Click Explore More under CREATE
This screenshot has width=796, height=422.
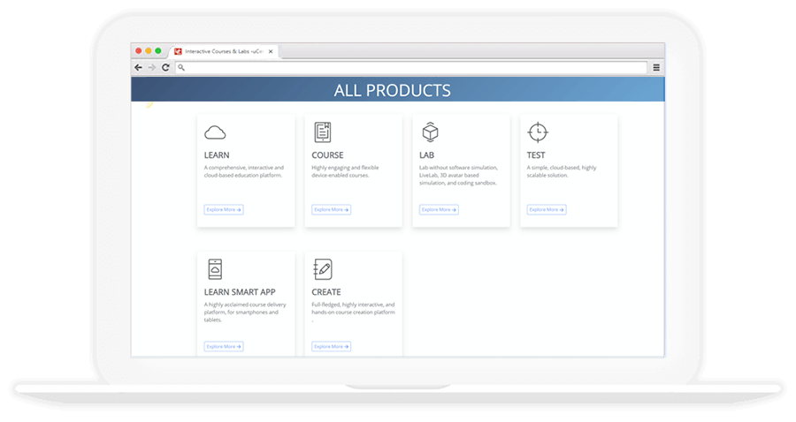pos(332,347)
